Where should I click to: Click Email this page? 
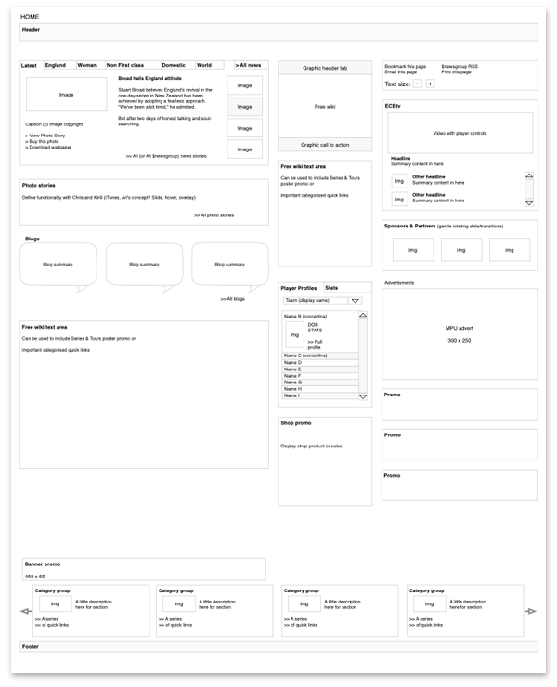click(x=400, y=71)
